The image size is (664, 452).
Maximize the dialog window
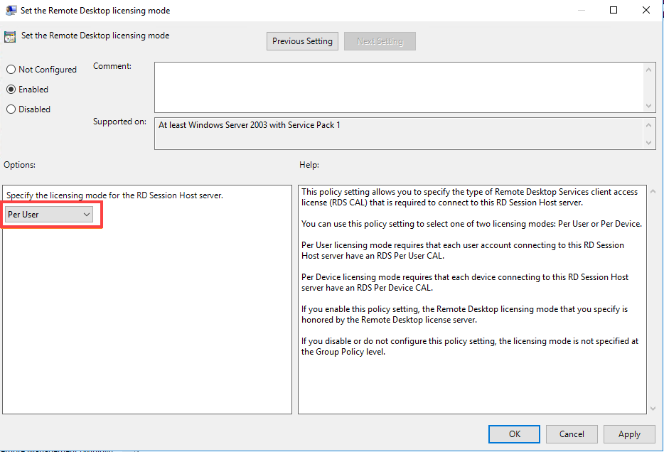(x=614, y=10)
